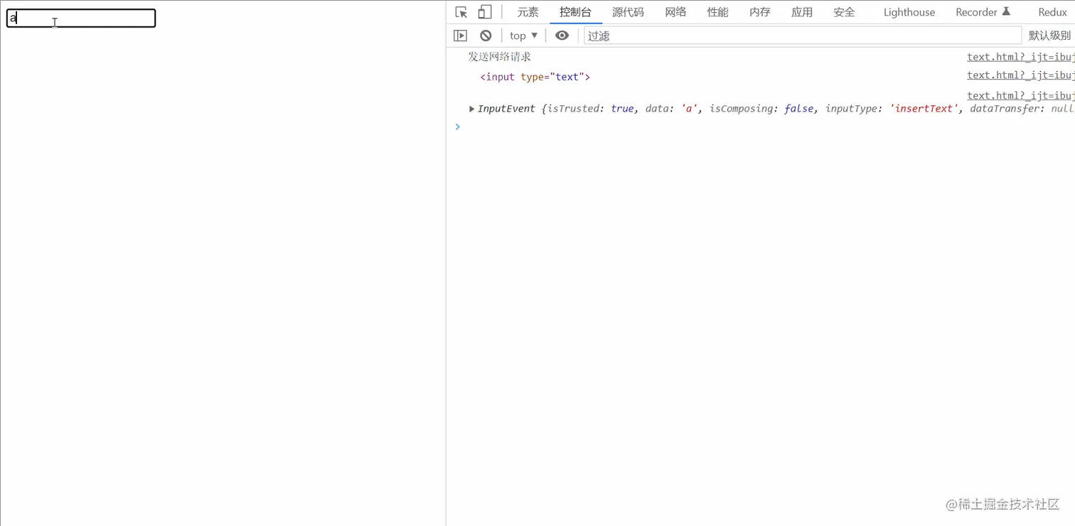The image size is (1075, 526).
Task: Switch to the 应用 tab
Action: coord(802,12)
